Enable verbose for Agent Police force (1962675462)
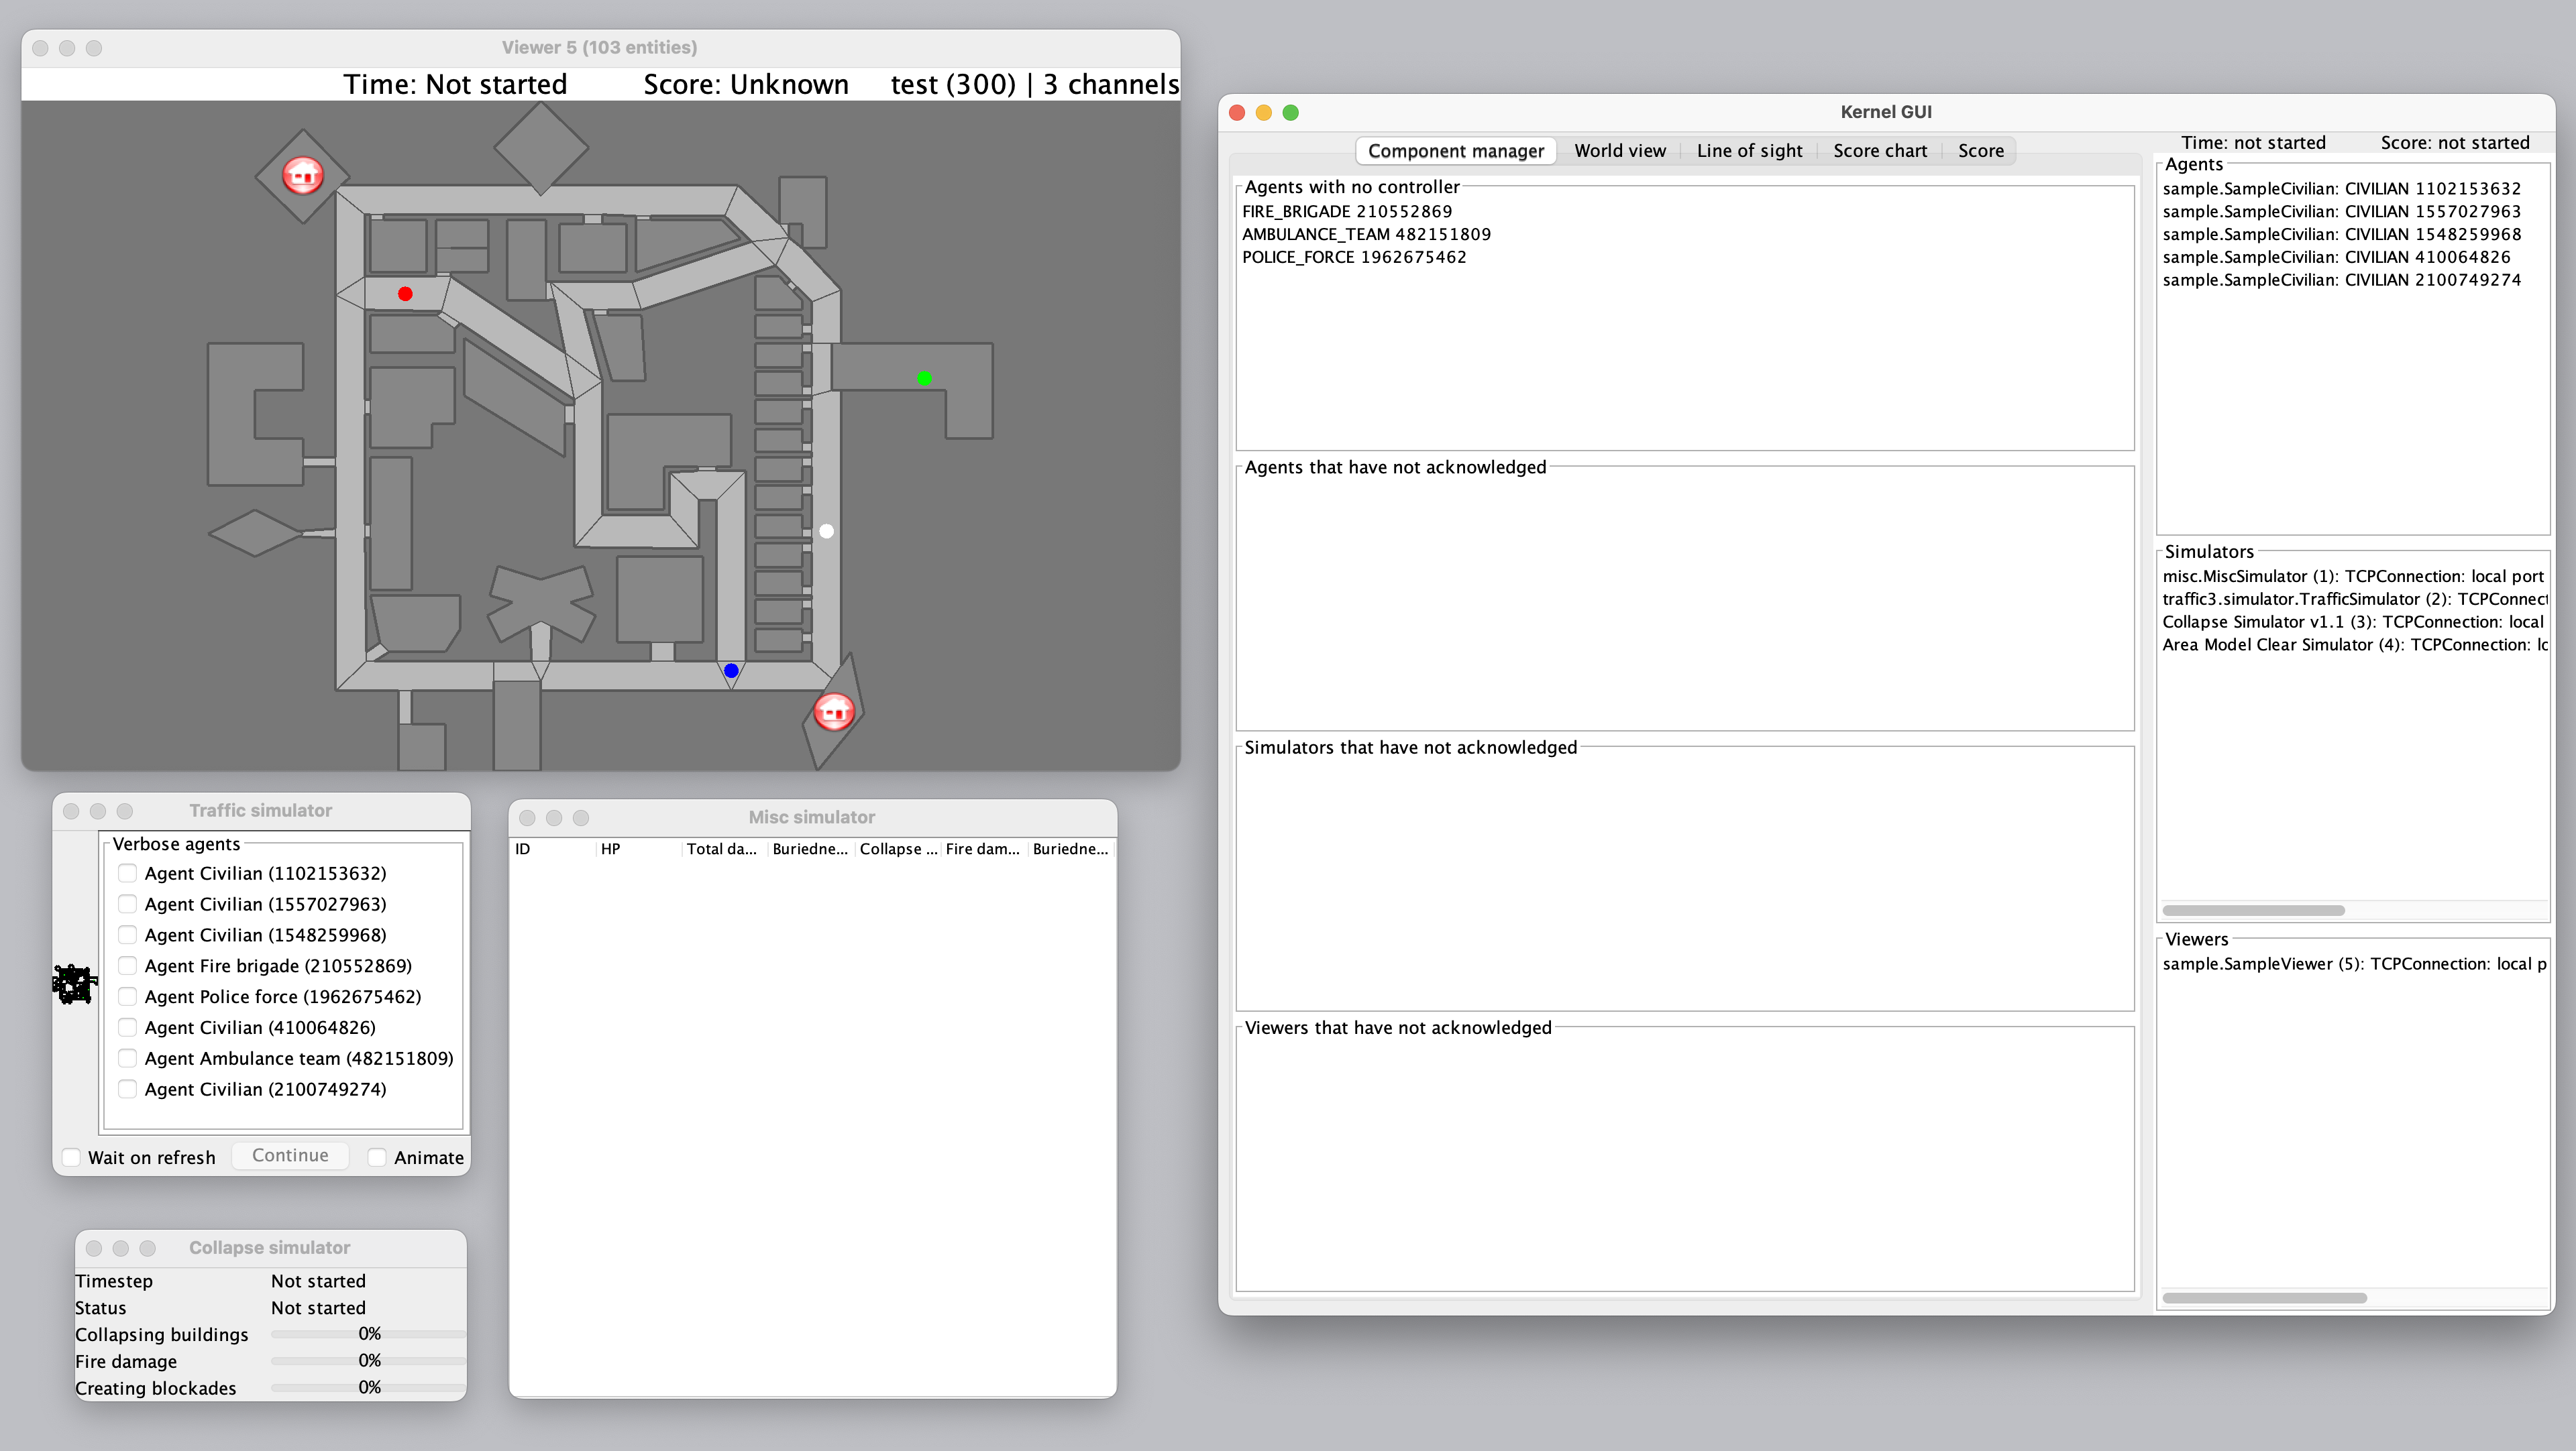 (127, 996)
